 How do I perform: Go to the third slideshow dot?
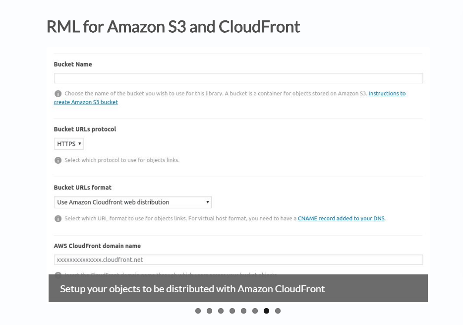221,311
